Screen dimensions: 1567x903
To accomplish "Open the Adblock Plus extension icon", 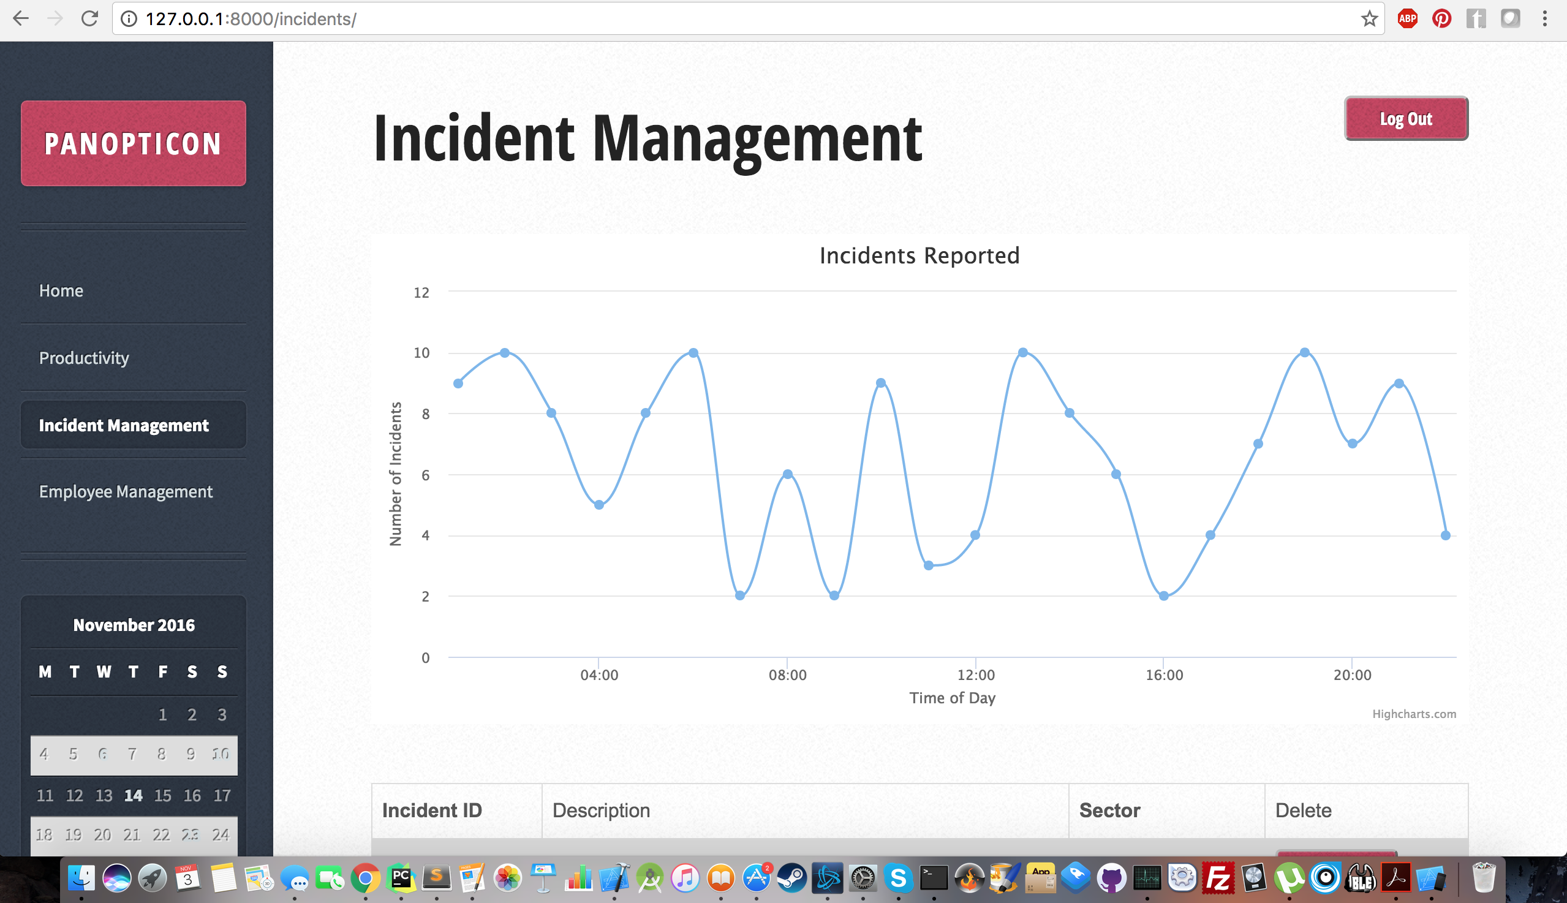I will 1407,18.
